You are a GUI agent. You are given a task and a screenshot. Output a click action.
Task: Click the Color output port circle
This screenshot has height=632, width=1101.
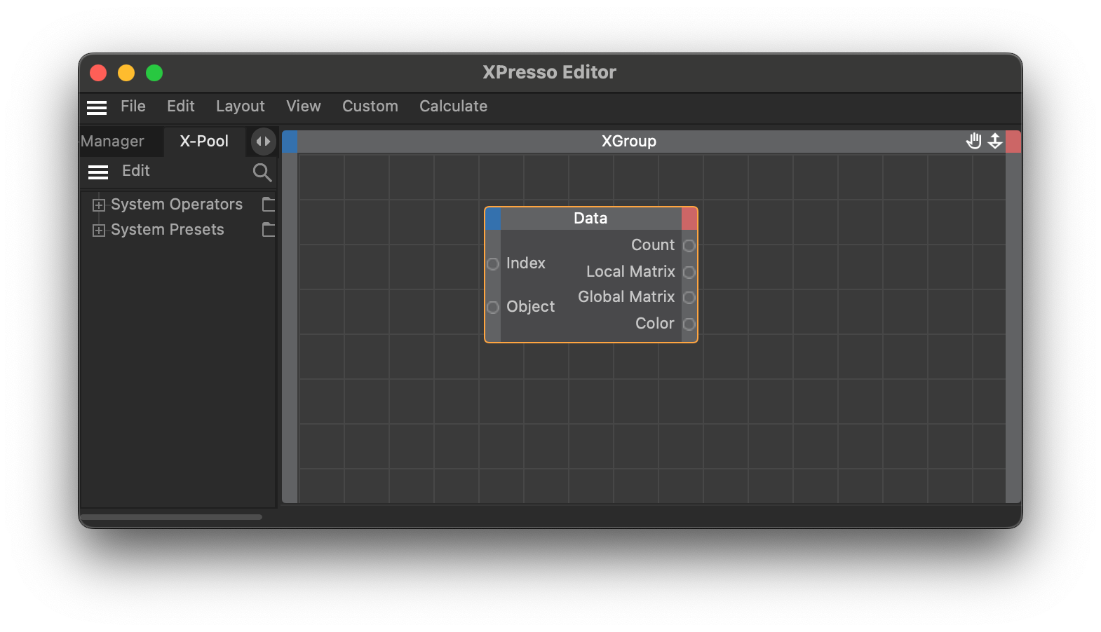pos(689,324)
